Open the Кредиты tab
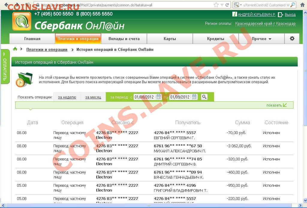Screen dimensions: 307x208 (x=216, y=39)
